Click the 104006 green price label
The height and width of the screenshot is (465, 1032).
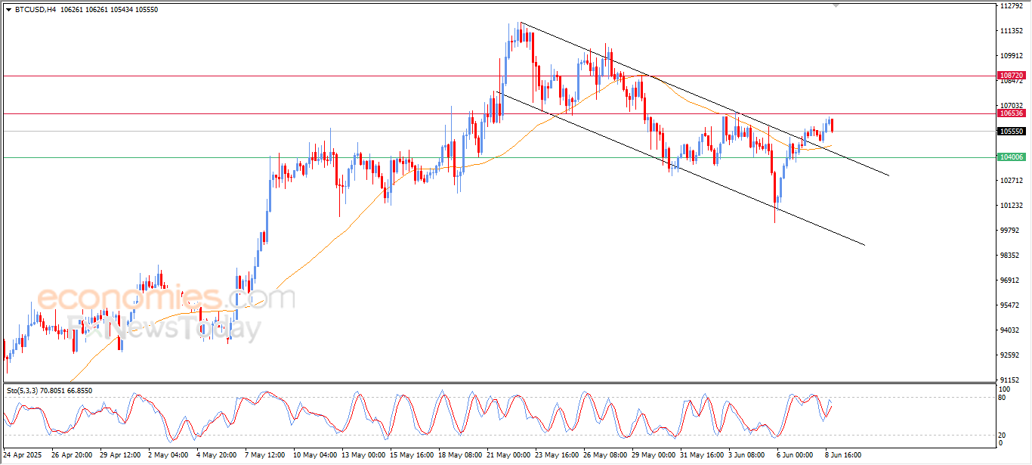(1012, 157)
